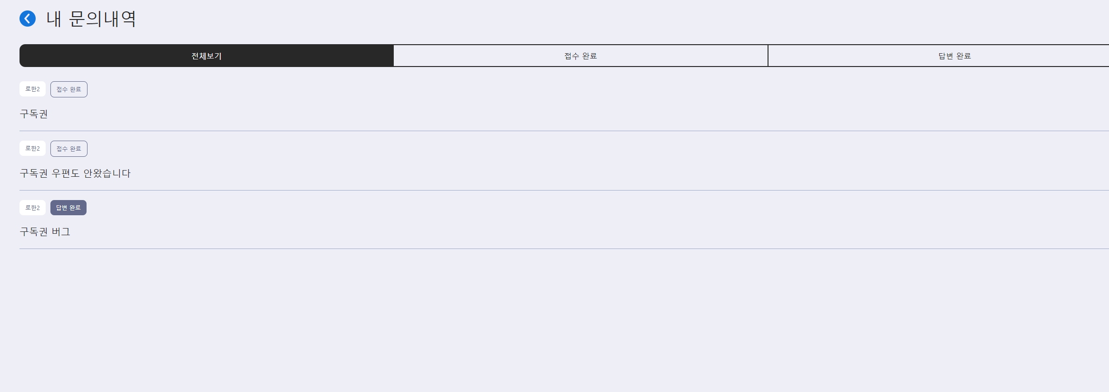The height and width of the screenshot is (392, 1109).
Task: Select the 전체보기 tab
Action: coord(206,56)
